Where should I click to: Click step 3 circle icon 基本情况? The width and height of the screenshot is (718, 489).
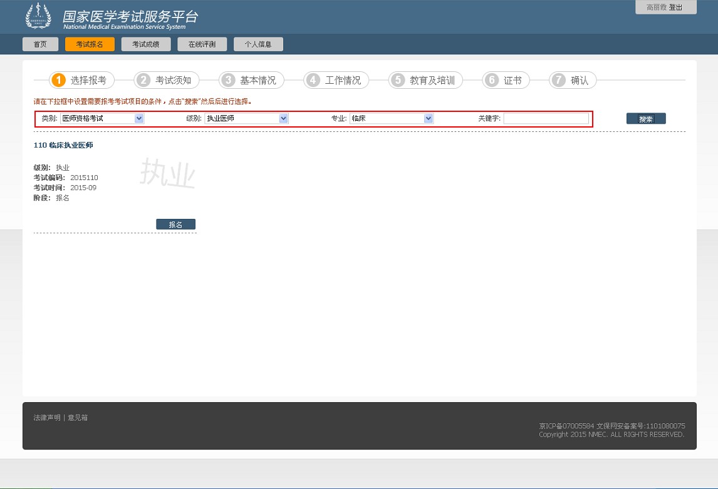(x=228, y=80)
